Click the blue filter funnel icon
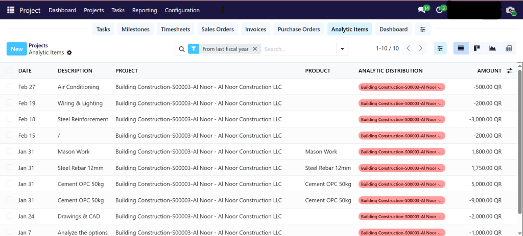This screenshot has height=236, width=523. coord(194,49)
